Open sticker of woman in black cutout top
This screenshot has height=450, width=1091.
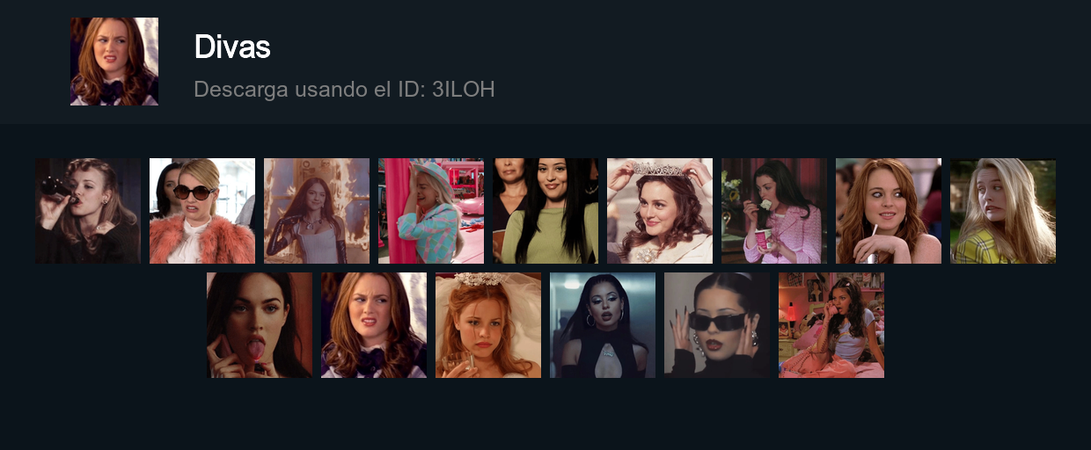[603, 325]
